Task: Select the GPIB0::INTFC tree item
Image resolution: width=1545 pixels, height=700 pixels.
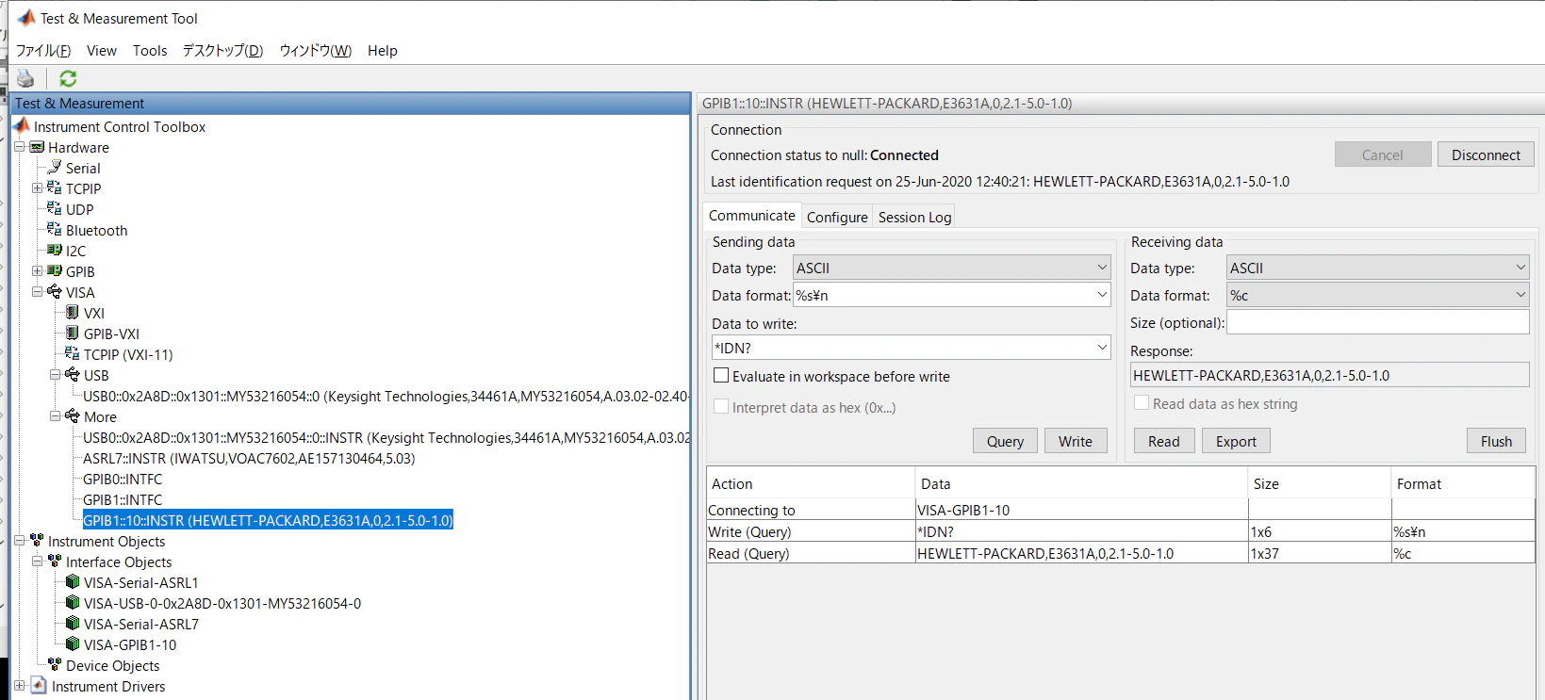Action: (x=123, y=479)
